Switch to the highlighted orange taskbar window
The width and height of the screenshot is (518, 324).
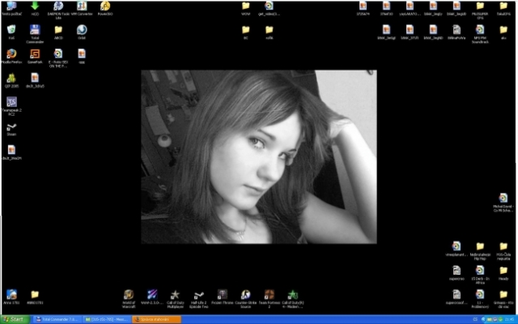156,319
